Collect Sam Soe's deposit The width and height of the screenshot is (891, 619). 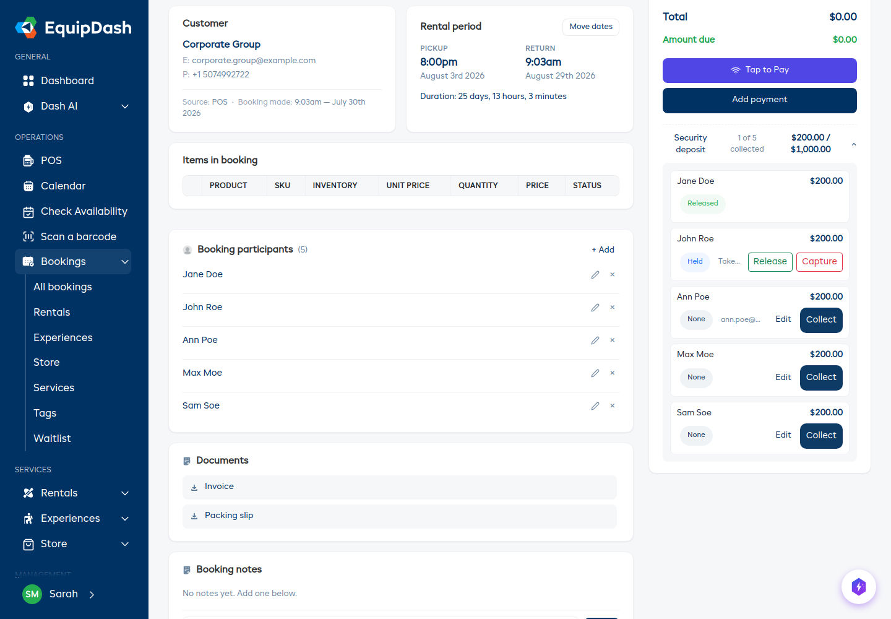point(821,436)
